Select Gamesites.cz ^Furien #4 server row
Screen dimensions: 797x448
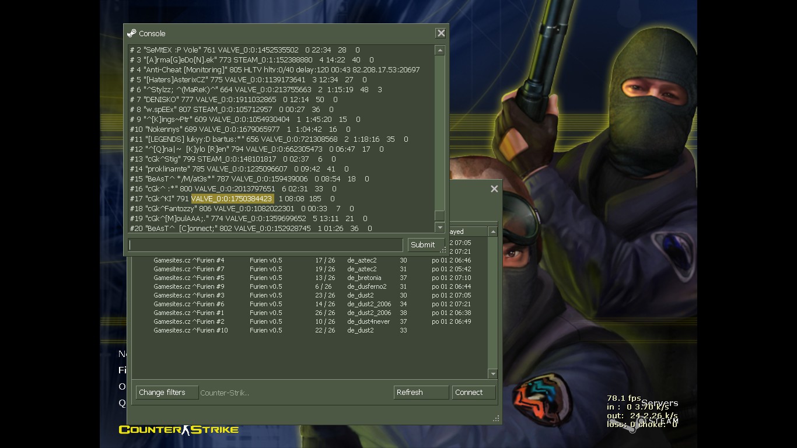pos(189,260)
